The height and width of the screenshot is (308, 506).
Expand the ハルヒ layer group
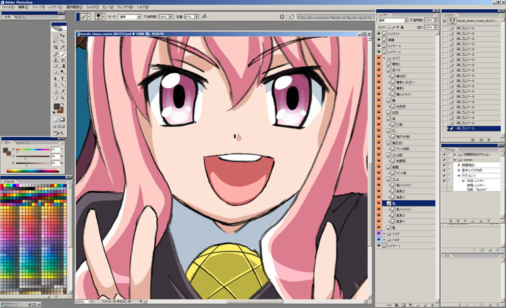pos(384,240)
